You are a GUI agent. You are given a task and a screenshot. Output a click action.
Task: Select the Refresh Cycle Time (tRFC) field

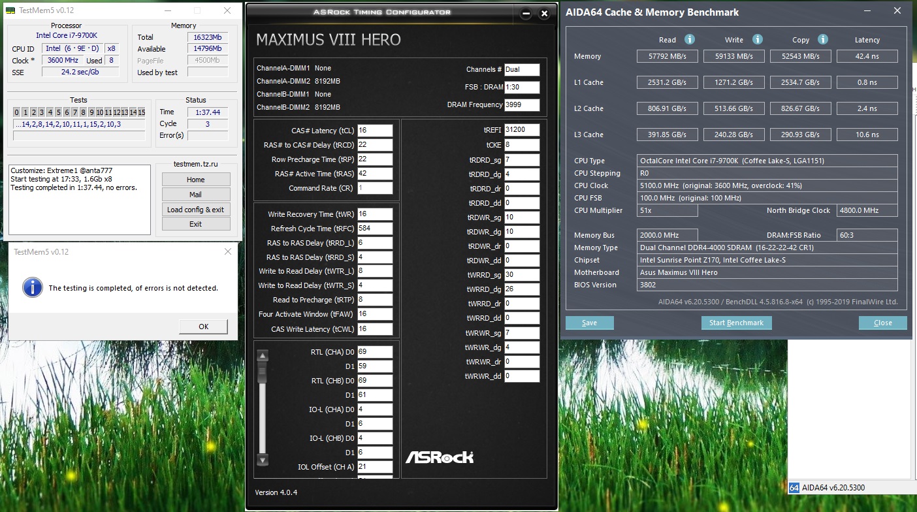(376, 229)
